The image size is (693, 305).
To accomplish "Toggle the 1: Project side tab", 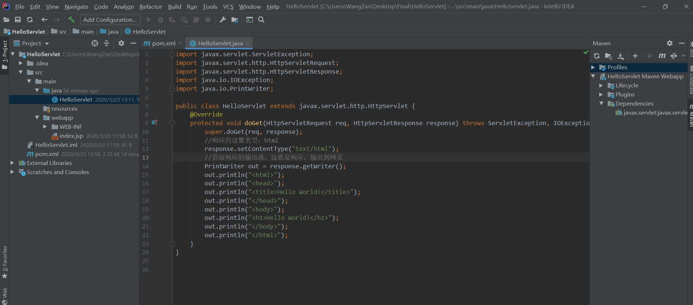I will 5,55.
